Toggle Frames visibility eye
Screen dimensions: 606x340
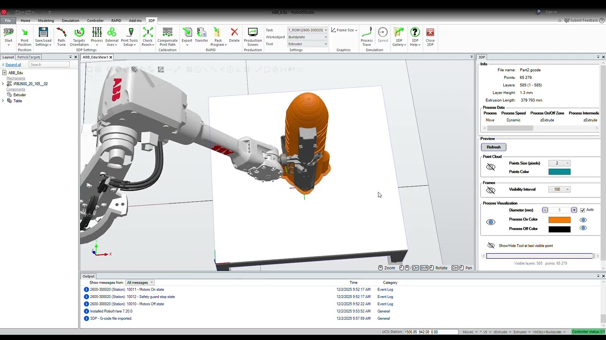[x=490, y=190]
